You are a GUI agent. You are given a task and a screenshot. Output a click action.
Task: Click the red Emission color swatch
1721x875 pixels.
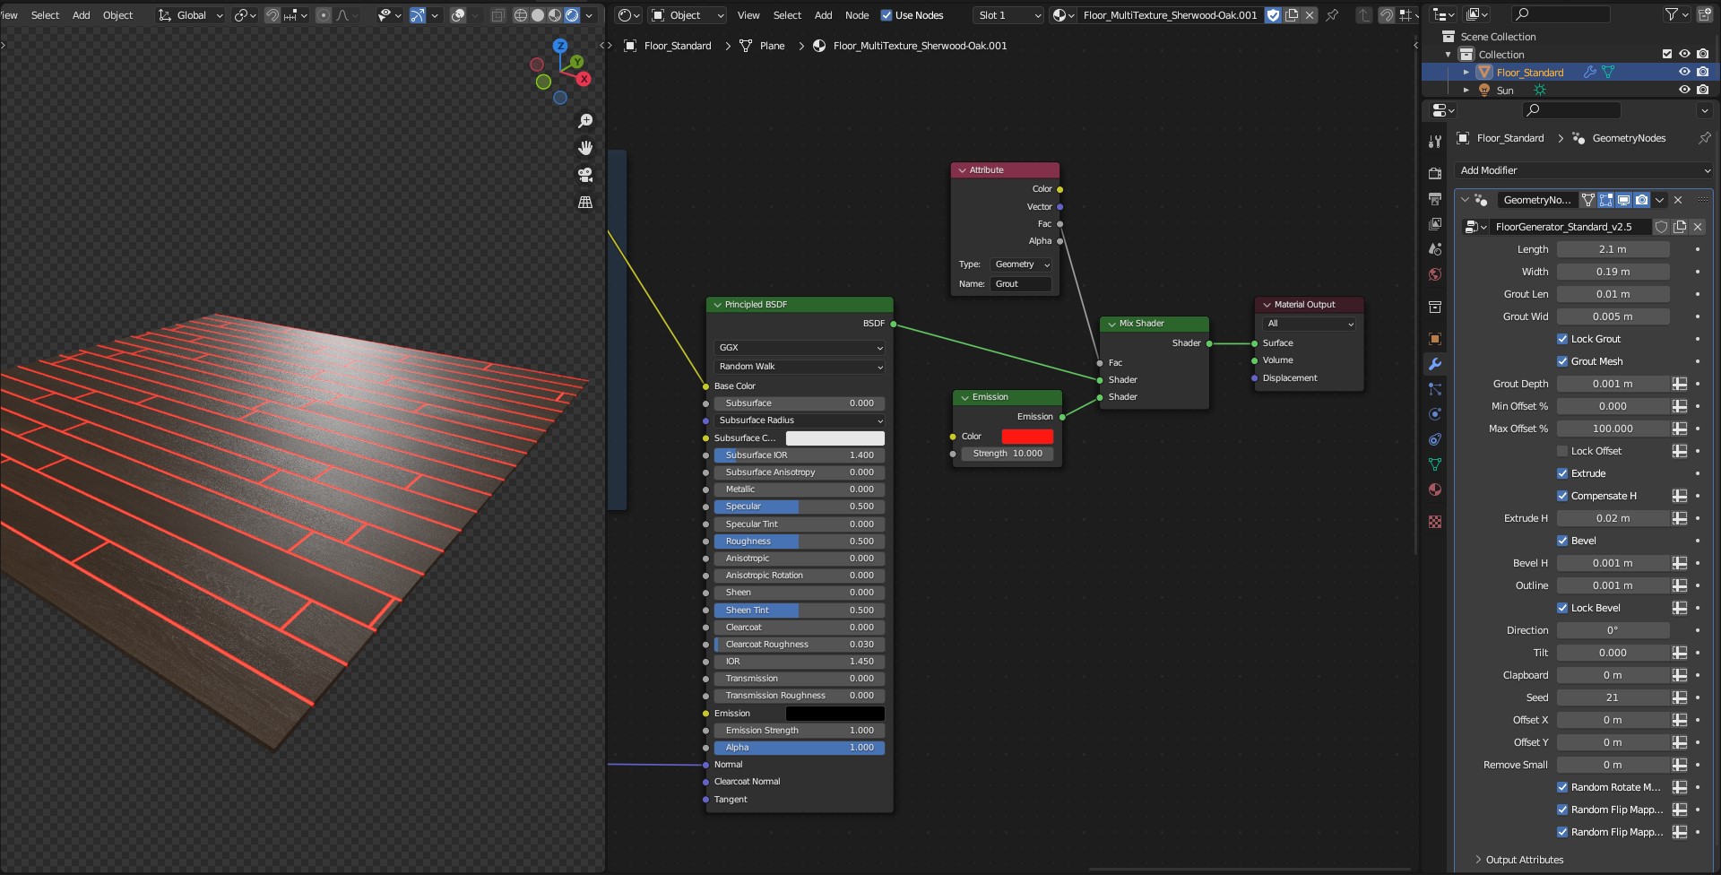coord(1027,437)
